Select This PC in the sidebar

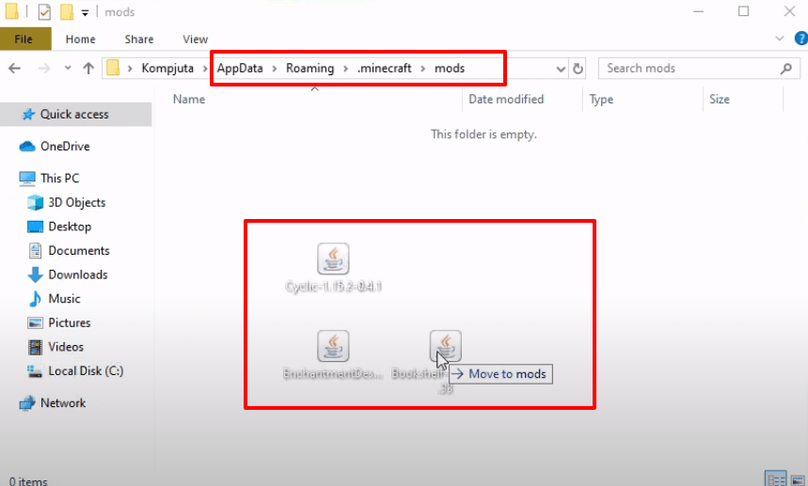point(60,178)
